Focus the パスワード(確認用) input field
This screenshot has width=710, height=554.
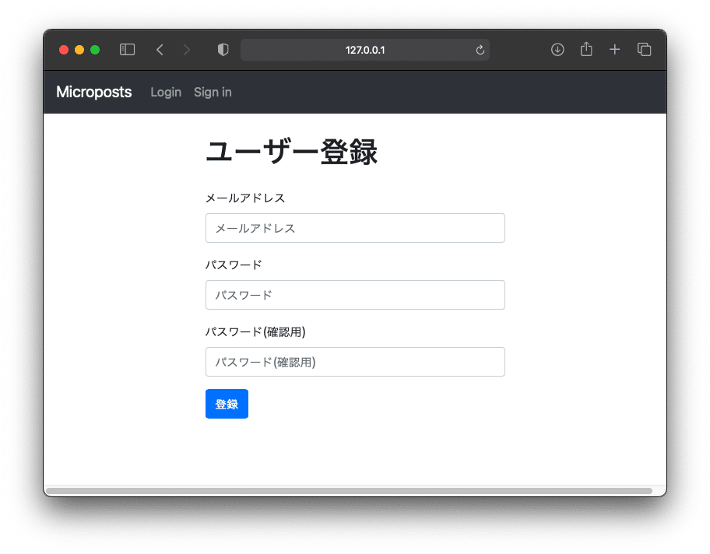click(355, 362)
